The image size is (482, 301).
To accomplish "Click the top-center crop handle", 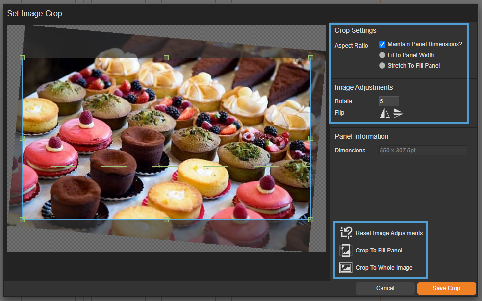I will [x=166, y=58].
